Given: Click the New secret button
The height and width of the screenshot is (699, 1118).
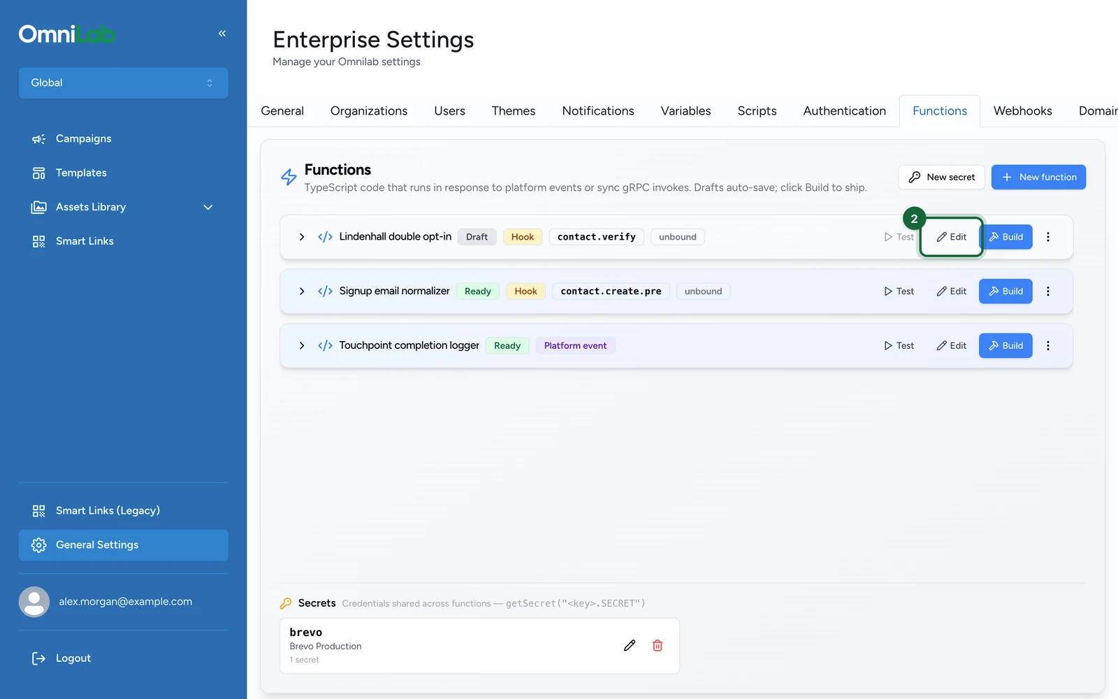Looking at the screenshot, I should click(942, 177).
